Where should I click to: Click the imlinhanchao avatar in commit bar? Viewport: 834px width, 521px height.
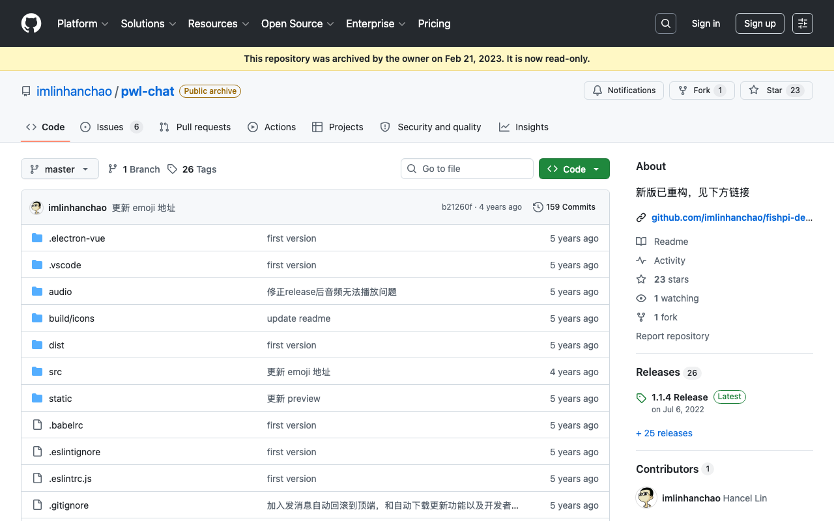click(x=36, y=208)
